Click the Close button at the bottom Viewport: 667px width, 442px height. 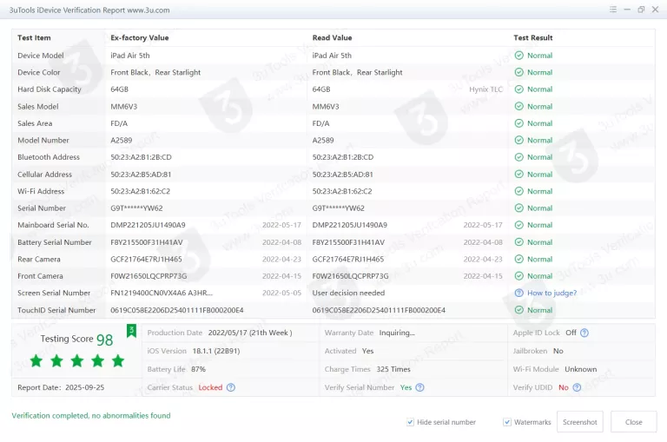click(633, 421)
